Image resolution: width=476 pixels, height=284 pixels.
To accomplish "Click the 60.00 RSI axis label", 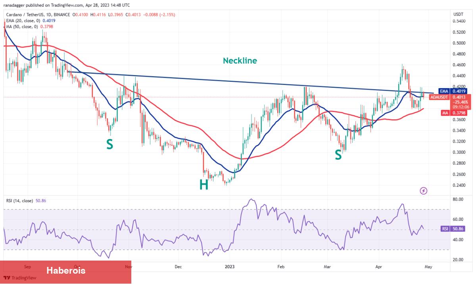I will point(458,219).
